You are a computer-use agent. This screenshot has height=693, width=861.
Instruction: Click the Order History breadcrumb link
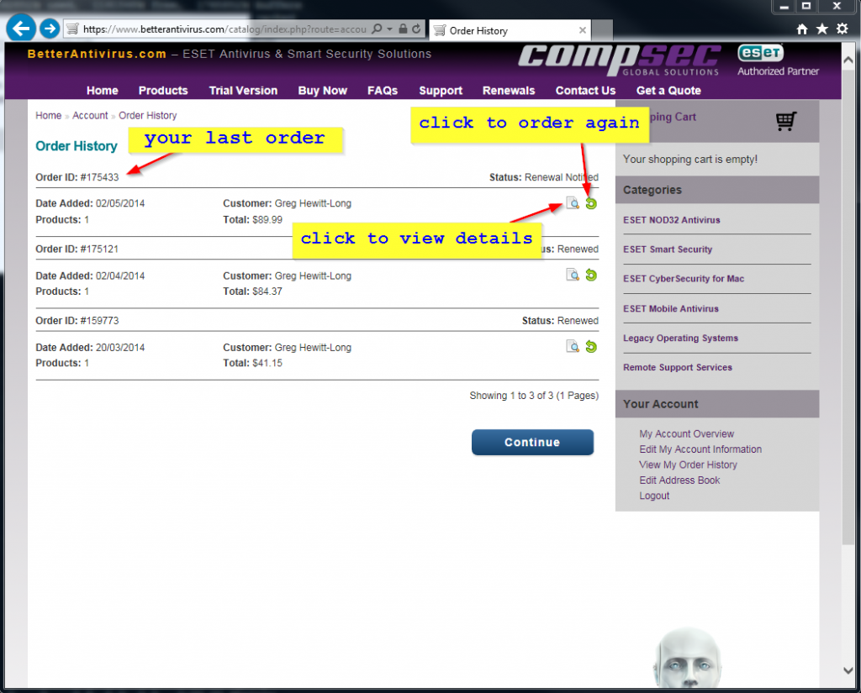(x=148, y=116)
